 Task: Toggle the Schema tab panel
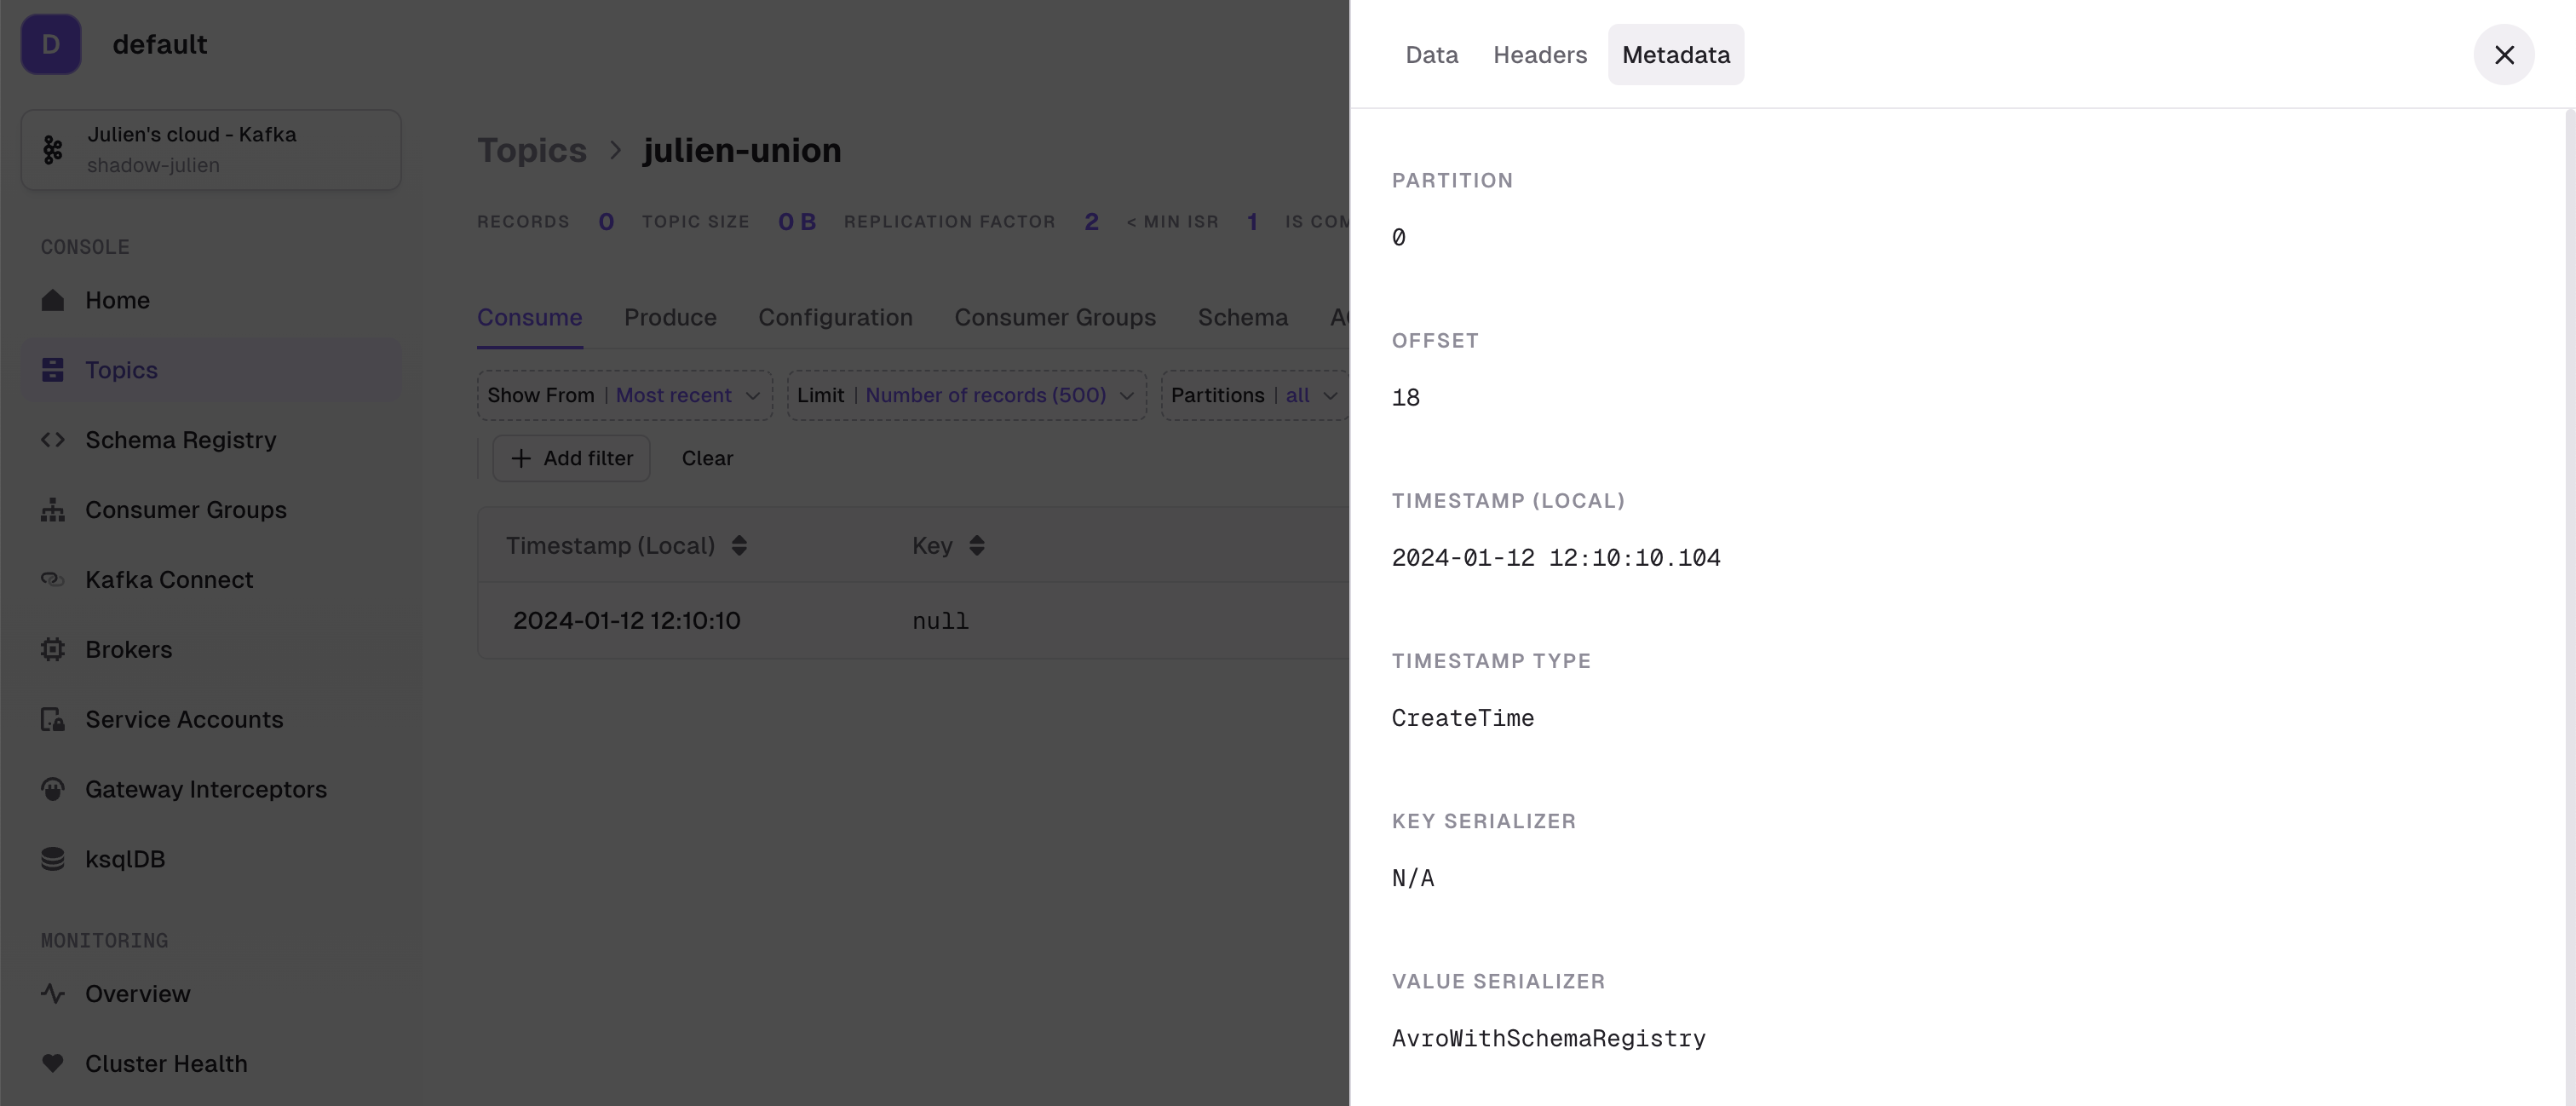[x=1244, y=315]
